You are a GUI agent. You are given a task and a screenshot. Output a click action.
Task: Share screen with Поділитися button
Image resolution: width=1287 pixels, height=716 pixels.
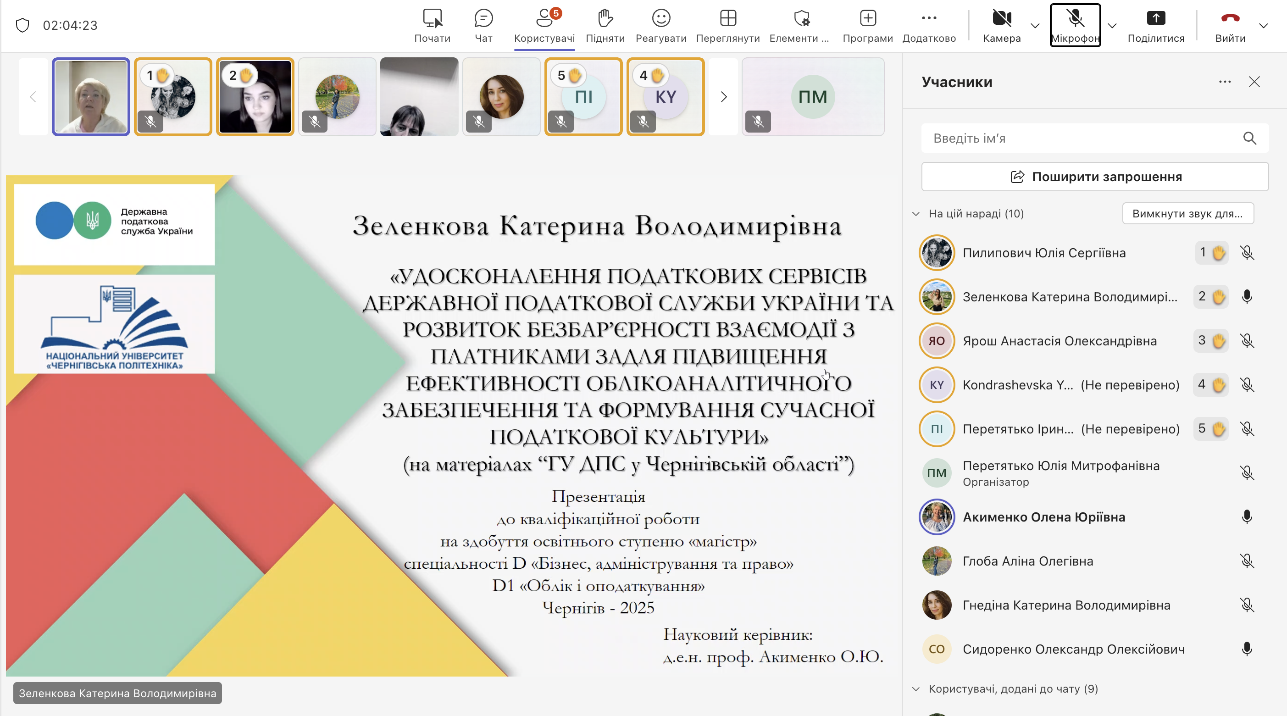(1156, 25)
